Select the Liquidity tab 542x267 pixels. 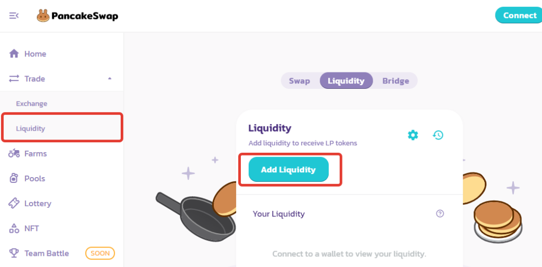pos(346,81)
